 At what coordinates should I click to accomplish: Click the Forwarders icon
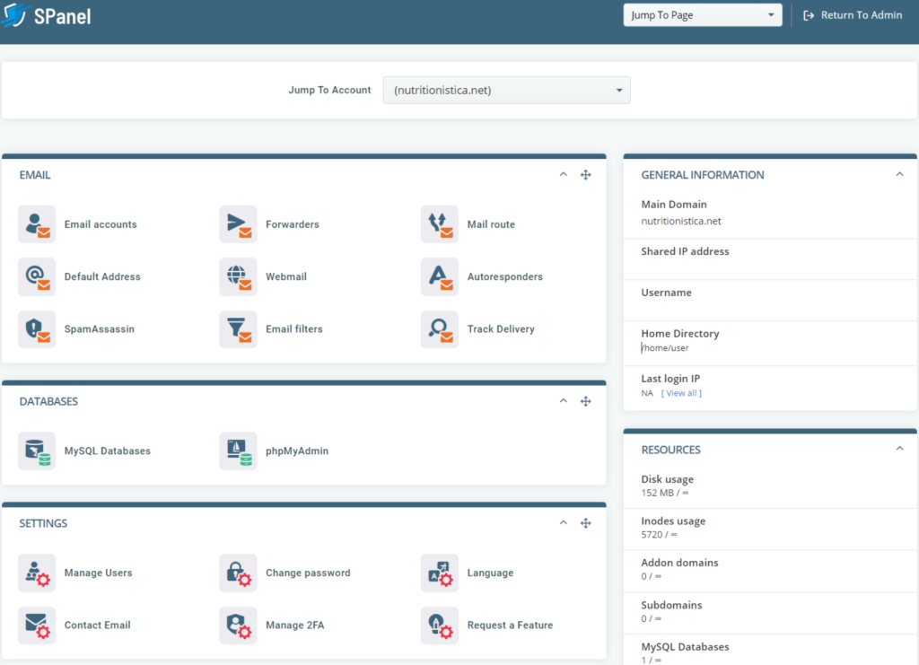(238, 224)
